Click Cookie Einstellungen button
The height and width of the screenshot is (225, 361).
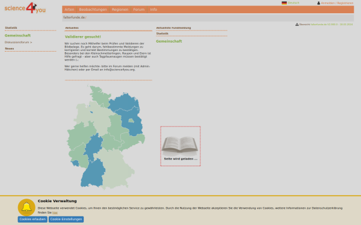pos(66,219)
